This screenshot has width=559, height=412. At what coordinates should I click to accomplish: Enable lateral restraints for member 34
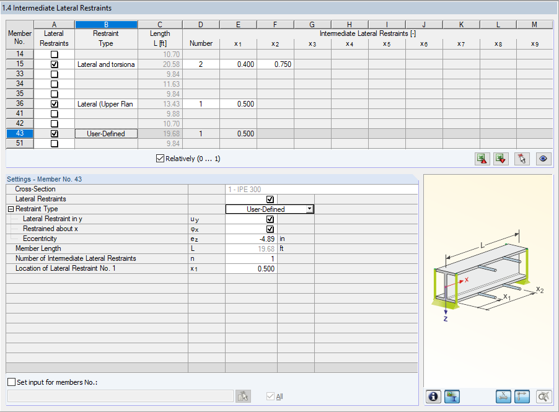(54, 84)
